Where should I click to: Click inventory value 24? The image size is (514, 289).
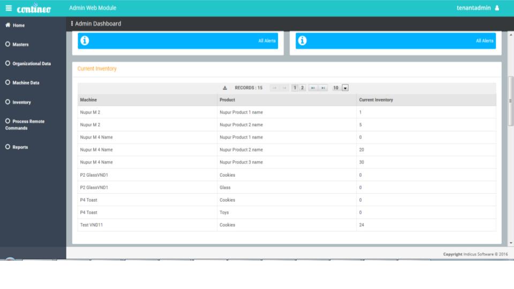(361, 225)
